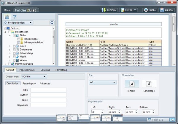Open the Folder selection dropdown

point(18,23)
